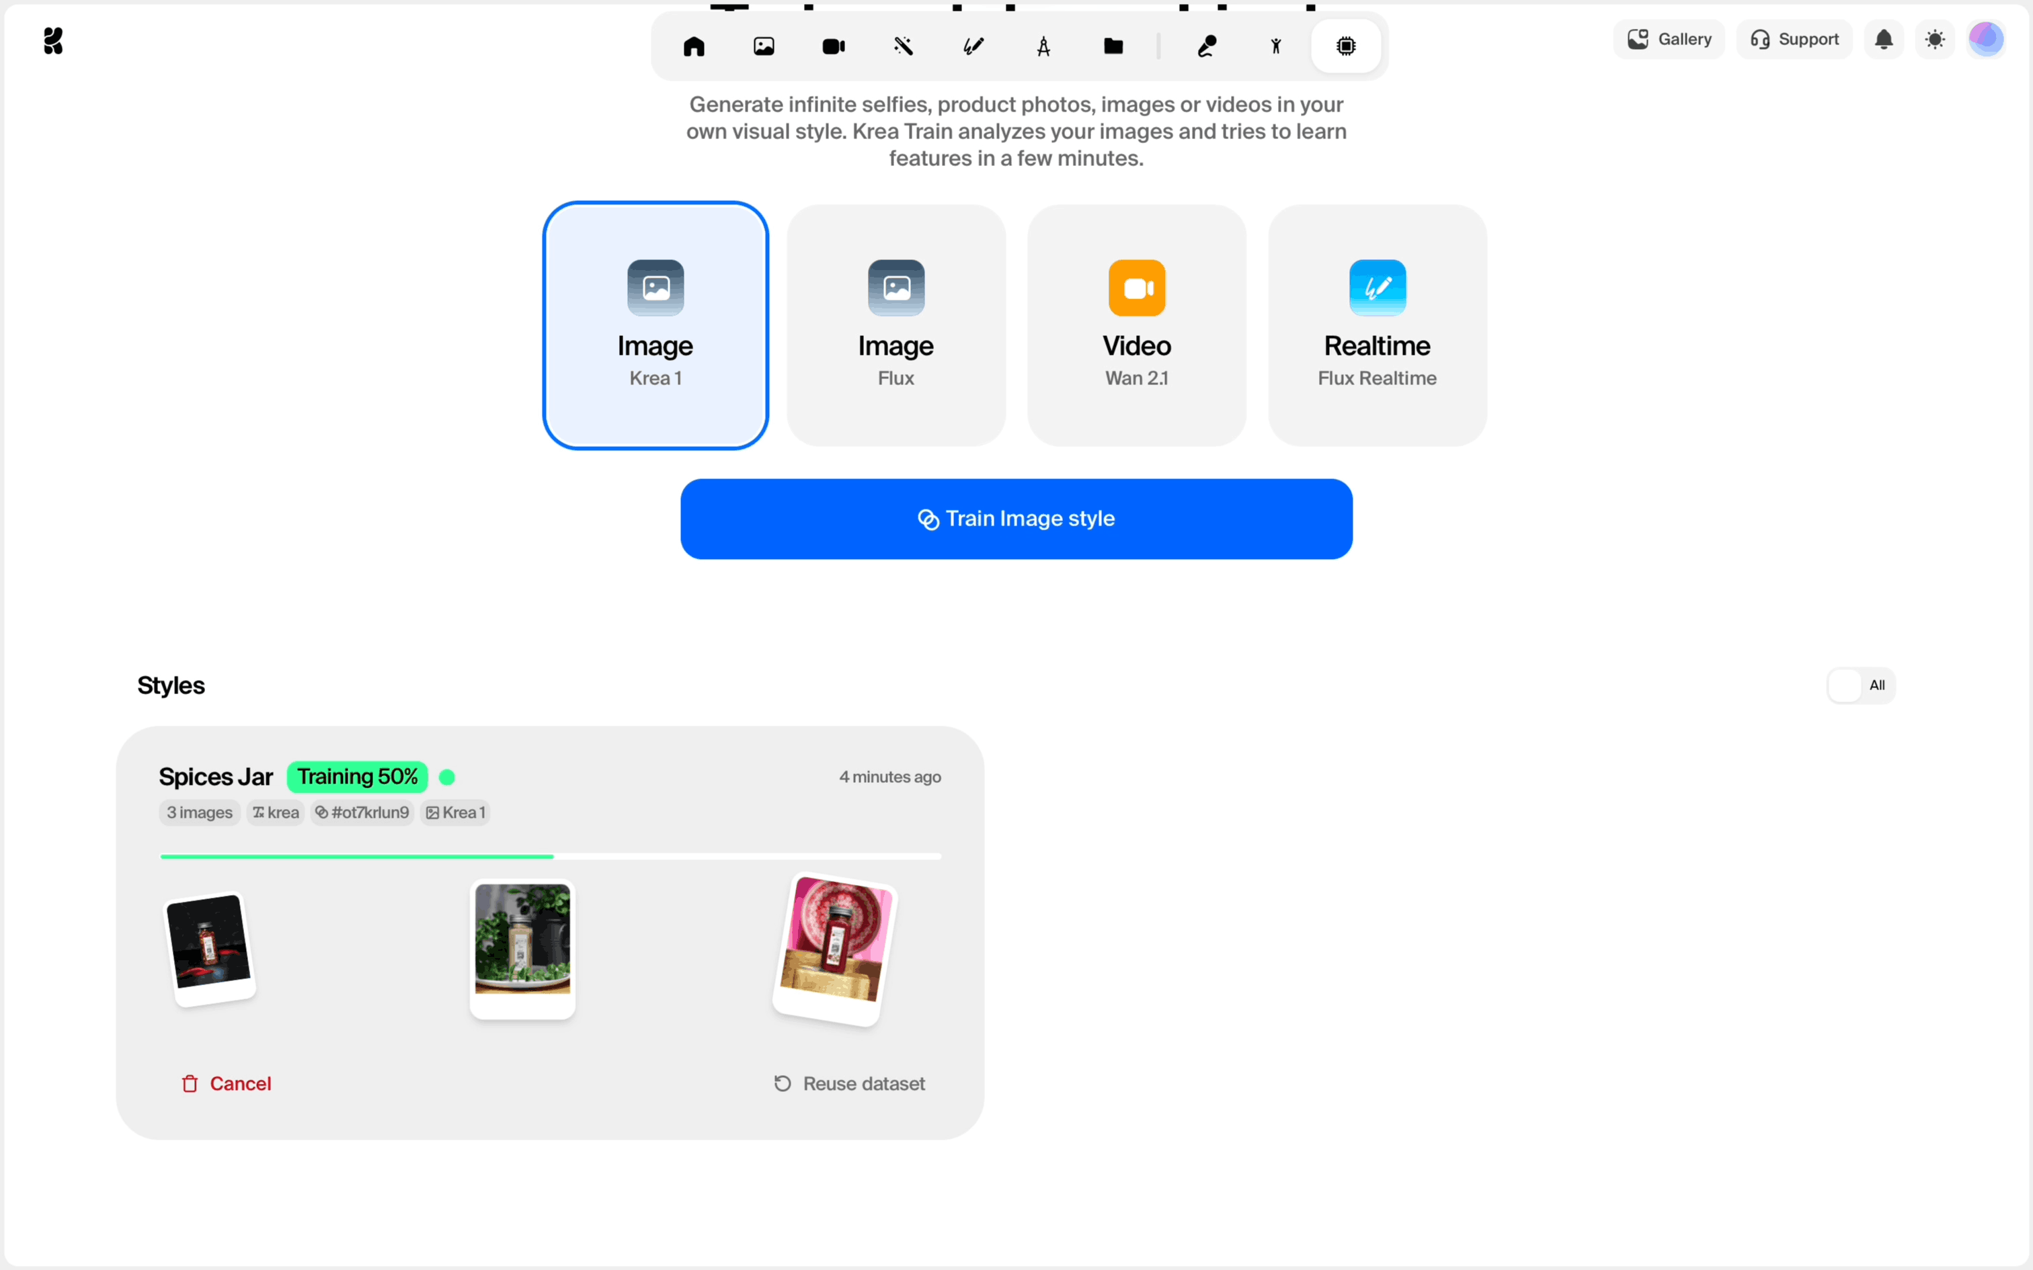
Task: Cancel the Spices Jar training
Action: (227, 1083)
